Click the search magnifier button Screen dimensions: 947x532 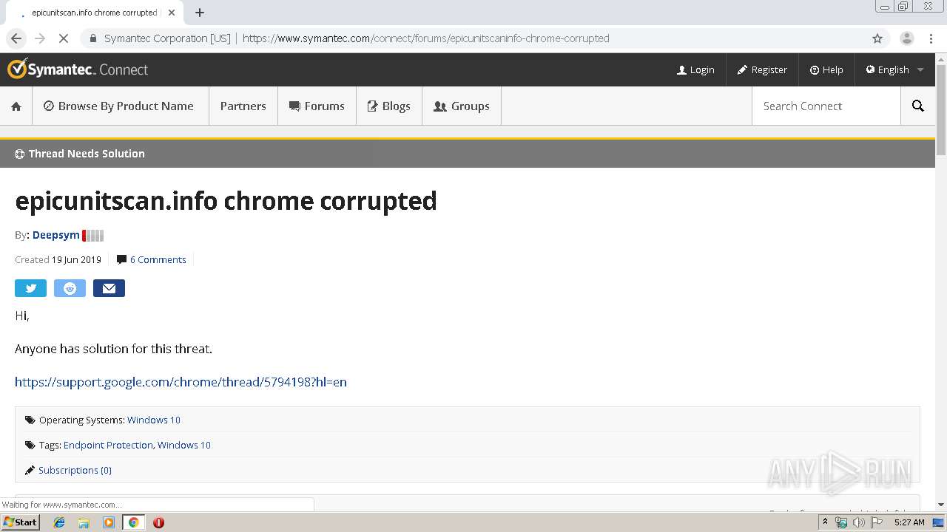pos(917,106)
